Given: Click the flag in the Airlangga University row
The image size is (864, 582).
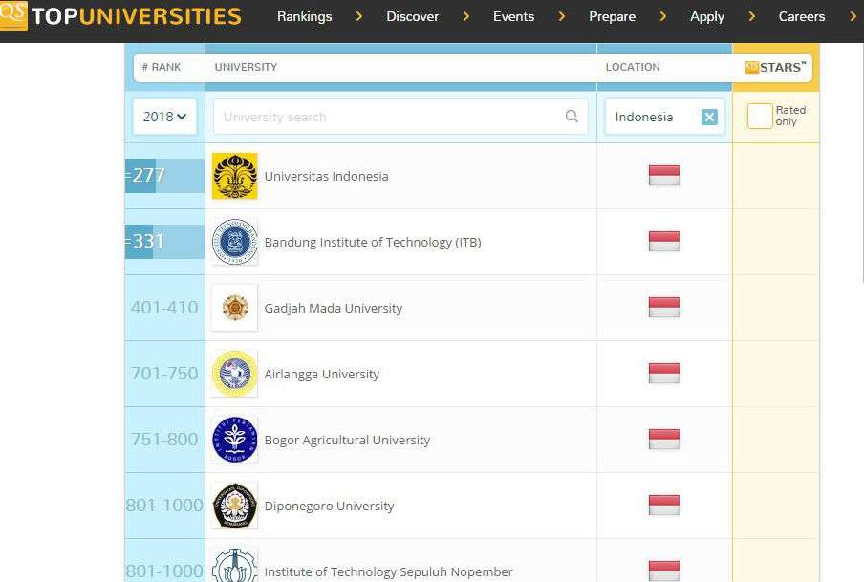Looking at the screenshot, I should tap(664, 373).
